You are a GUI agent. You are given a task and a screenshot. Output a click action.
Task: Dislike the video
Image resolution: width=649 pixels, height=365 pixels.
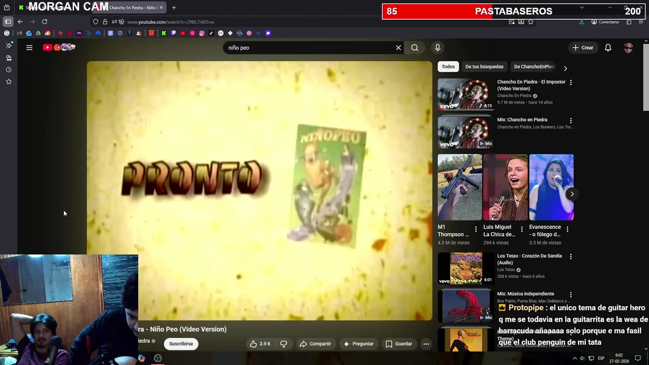tap(284, 344)
